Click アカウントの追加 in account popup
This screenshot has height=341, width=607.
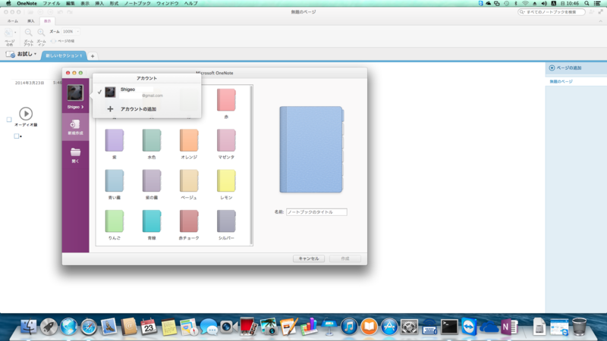[138, 109]
